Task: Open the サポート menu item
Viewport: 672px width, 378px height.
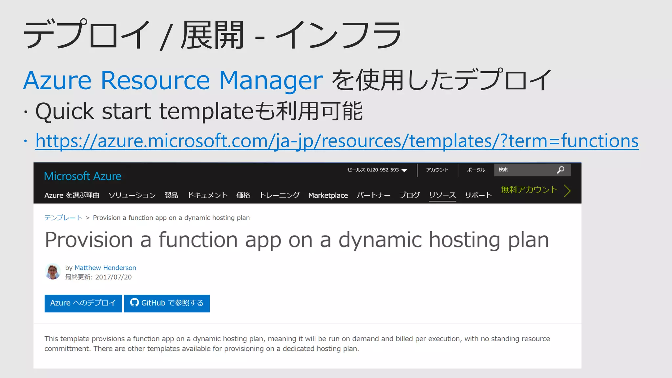Action: point(478,195)
